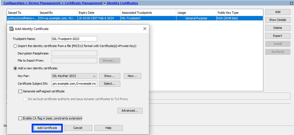Select Import identity certificate from file radio
The height and width of the screenshot is (135, 294).
(15, 46)
